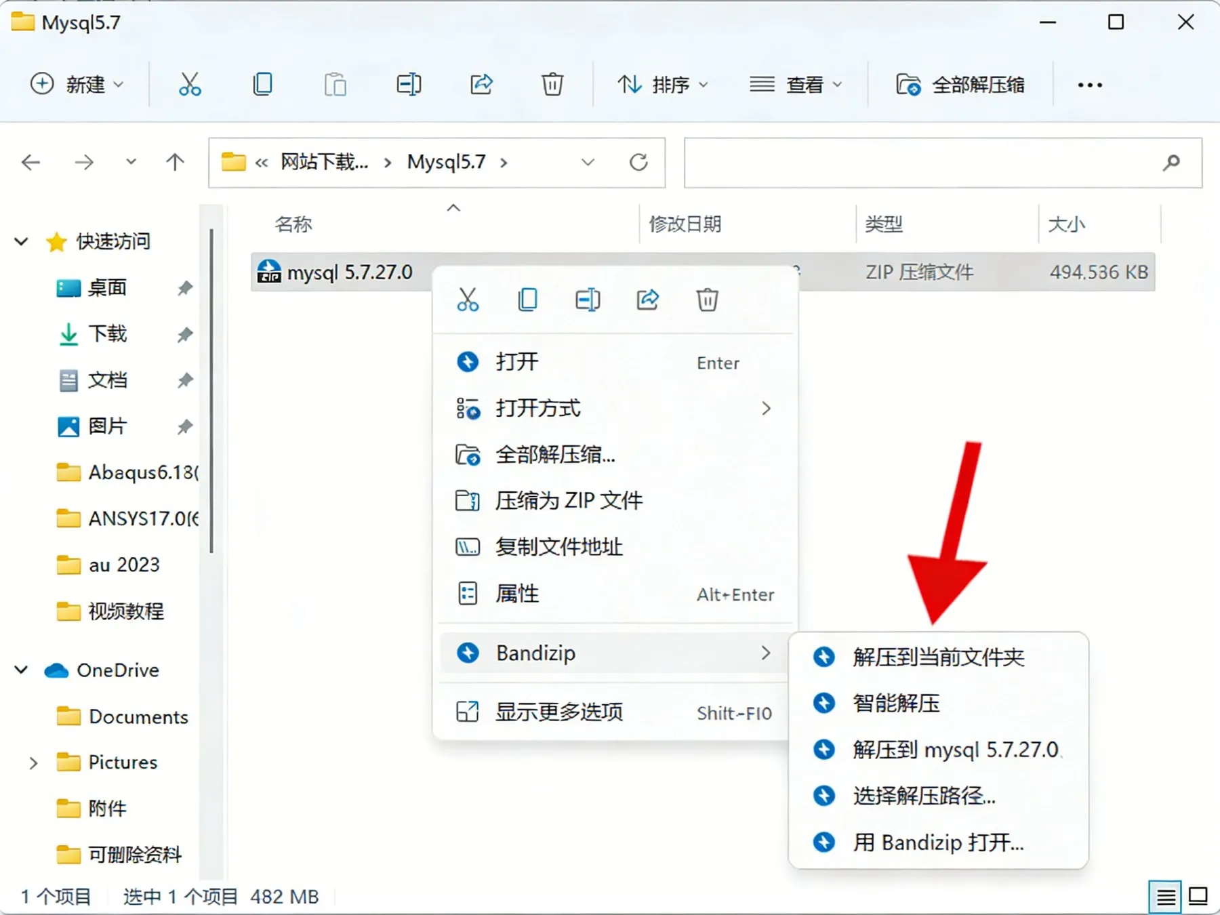Select 打开 in the context menu
Screen dimensions: 1220x915
tap(615, 362)
